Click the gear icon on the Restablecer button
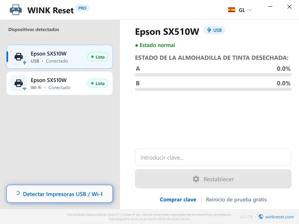The image size is (299, 224). tap(196, 179)
